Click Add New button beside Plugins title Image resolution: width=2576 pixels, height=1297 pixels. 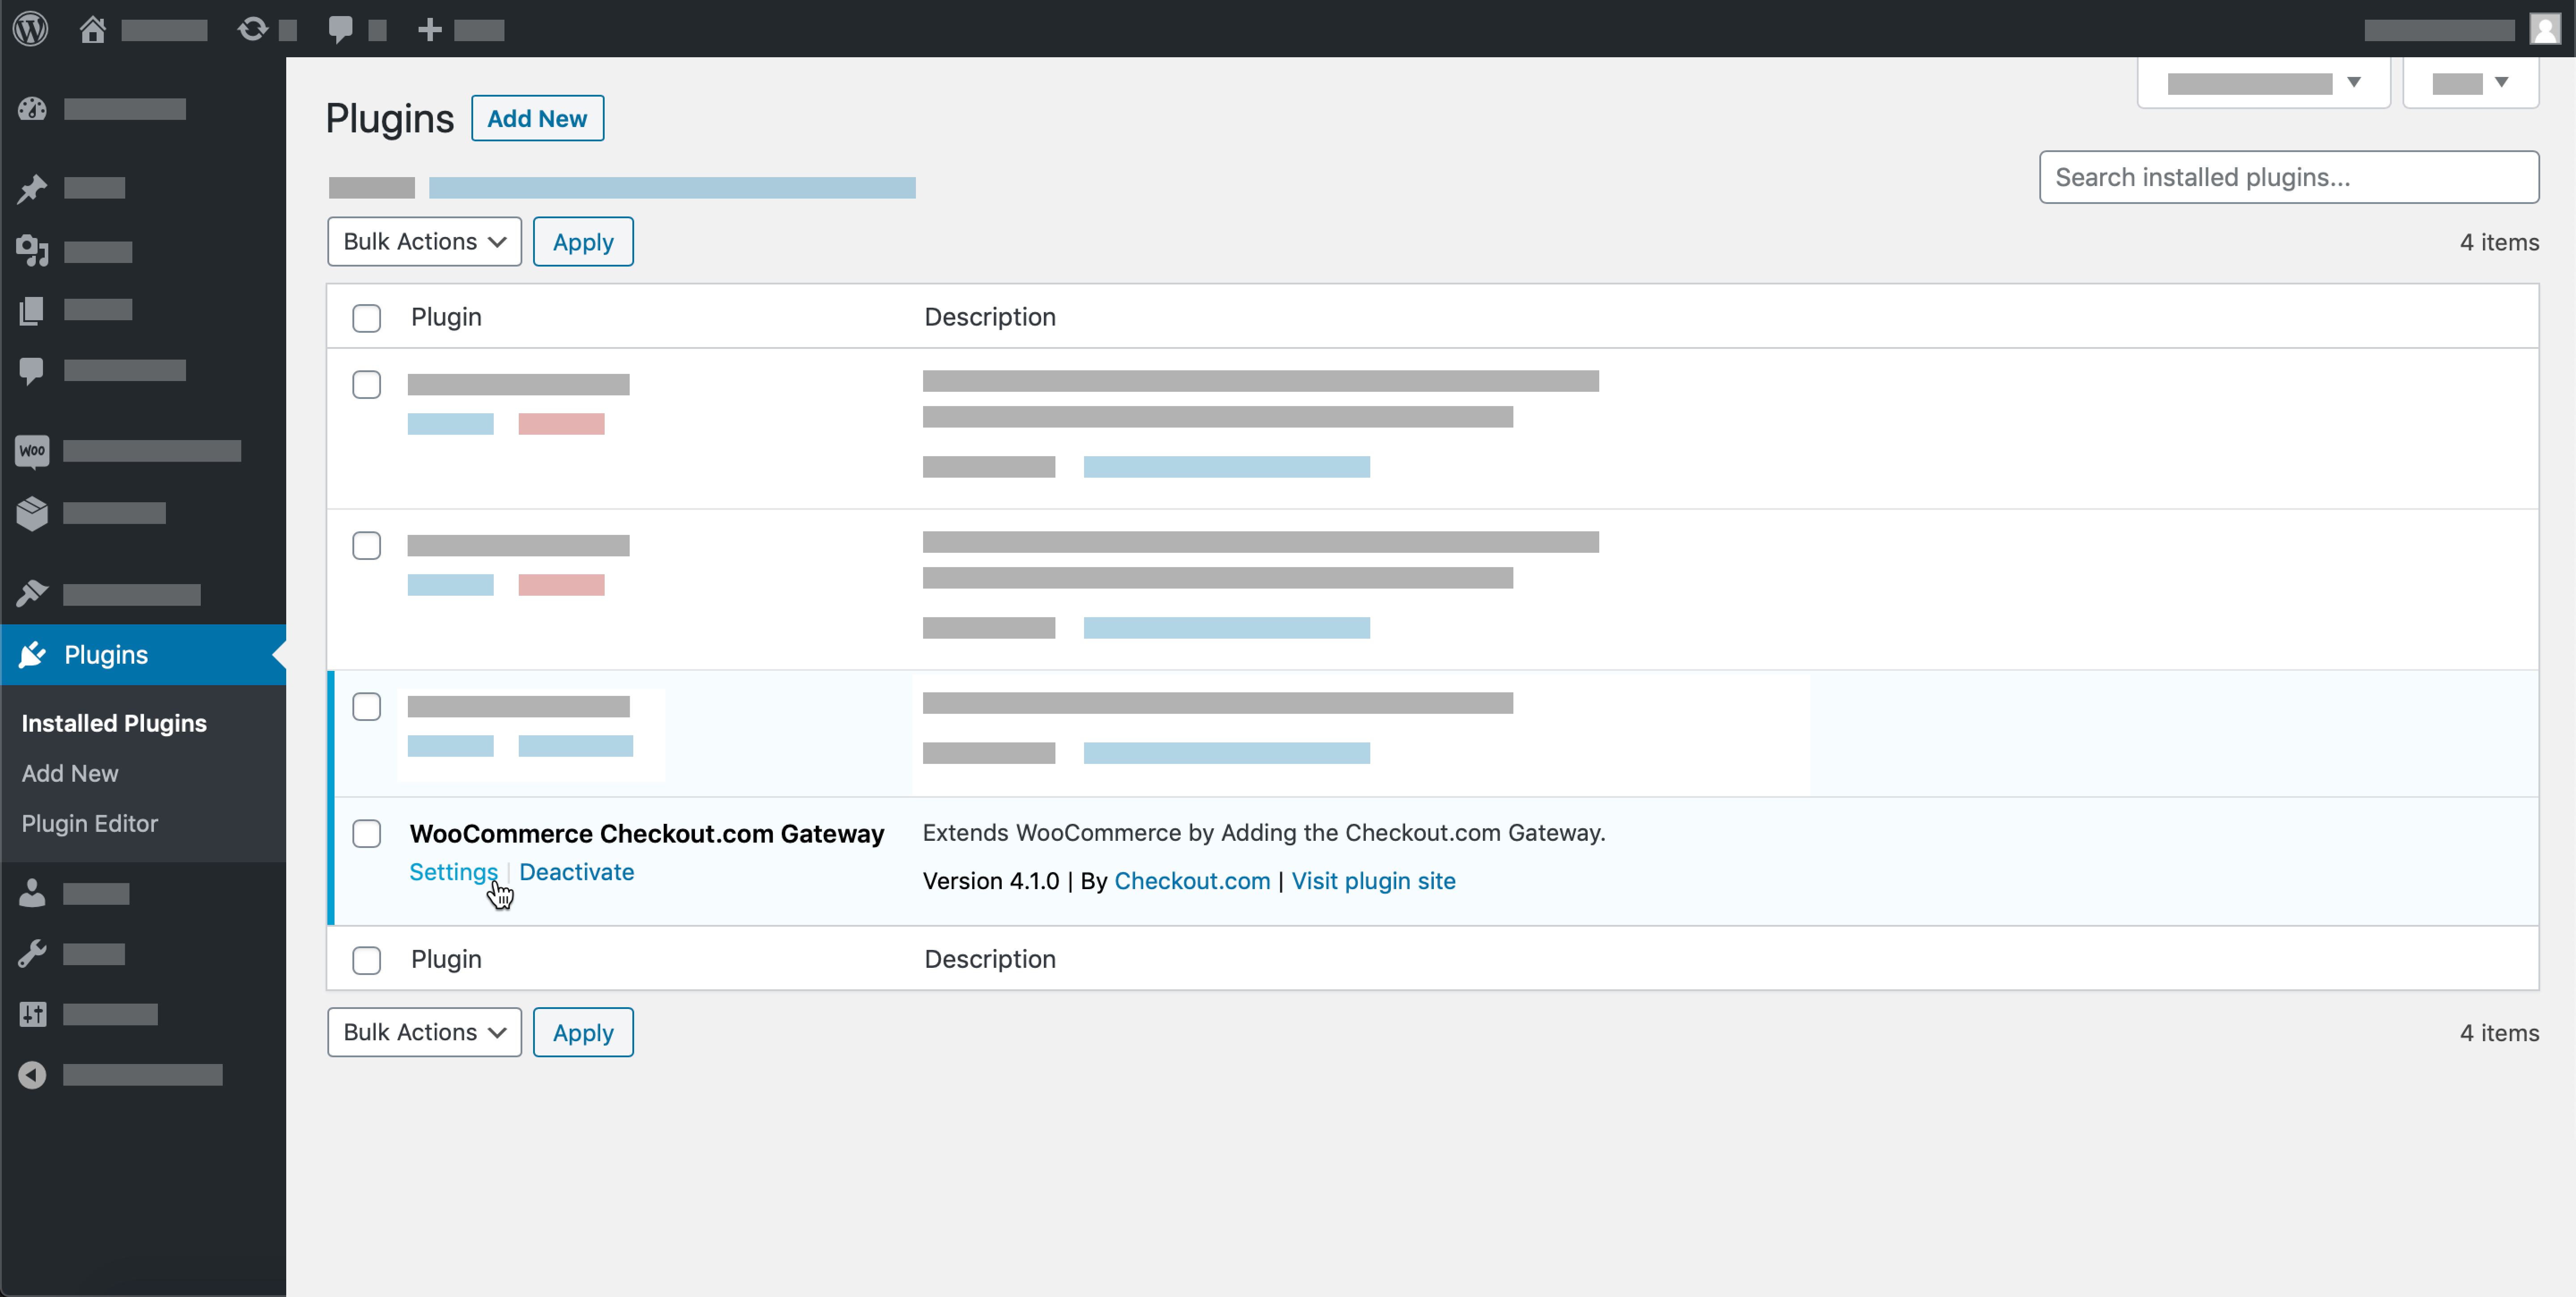pos(537,118)
